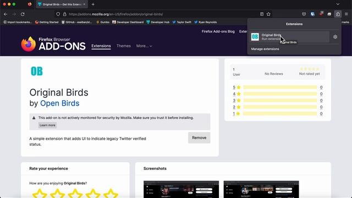
Task: Click 3-star rating bar
Action: pyautogui.click(x=280, y=100)
